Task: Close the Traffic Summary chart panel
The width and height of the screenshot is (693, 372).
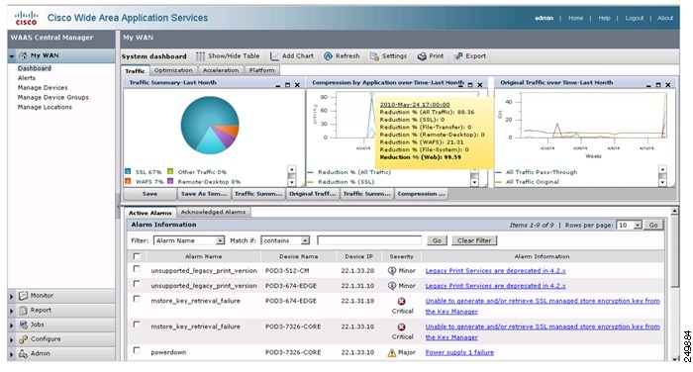Action: pyautogui.click(x=297, y=85)
